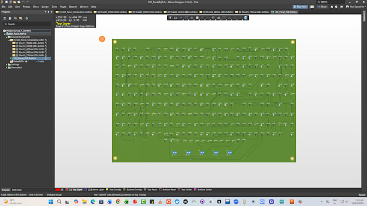This screenshot has height=206, width=367.
Task: Click the Buy Now button
Action: click(300, 7)
